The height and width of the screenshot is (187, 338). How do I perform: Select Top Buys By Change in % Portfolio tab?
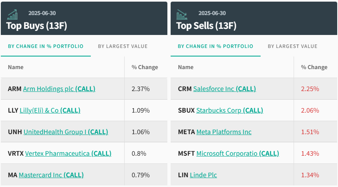click(x=46, y=46)
